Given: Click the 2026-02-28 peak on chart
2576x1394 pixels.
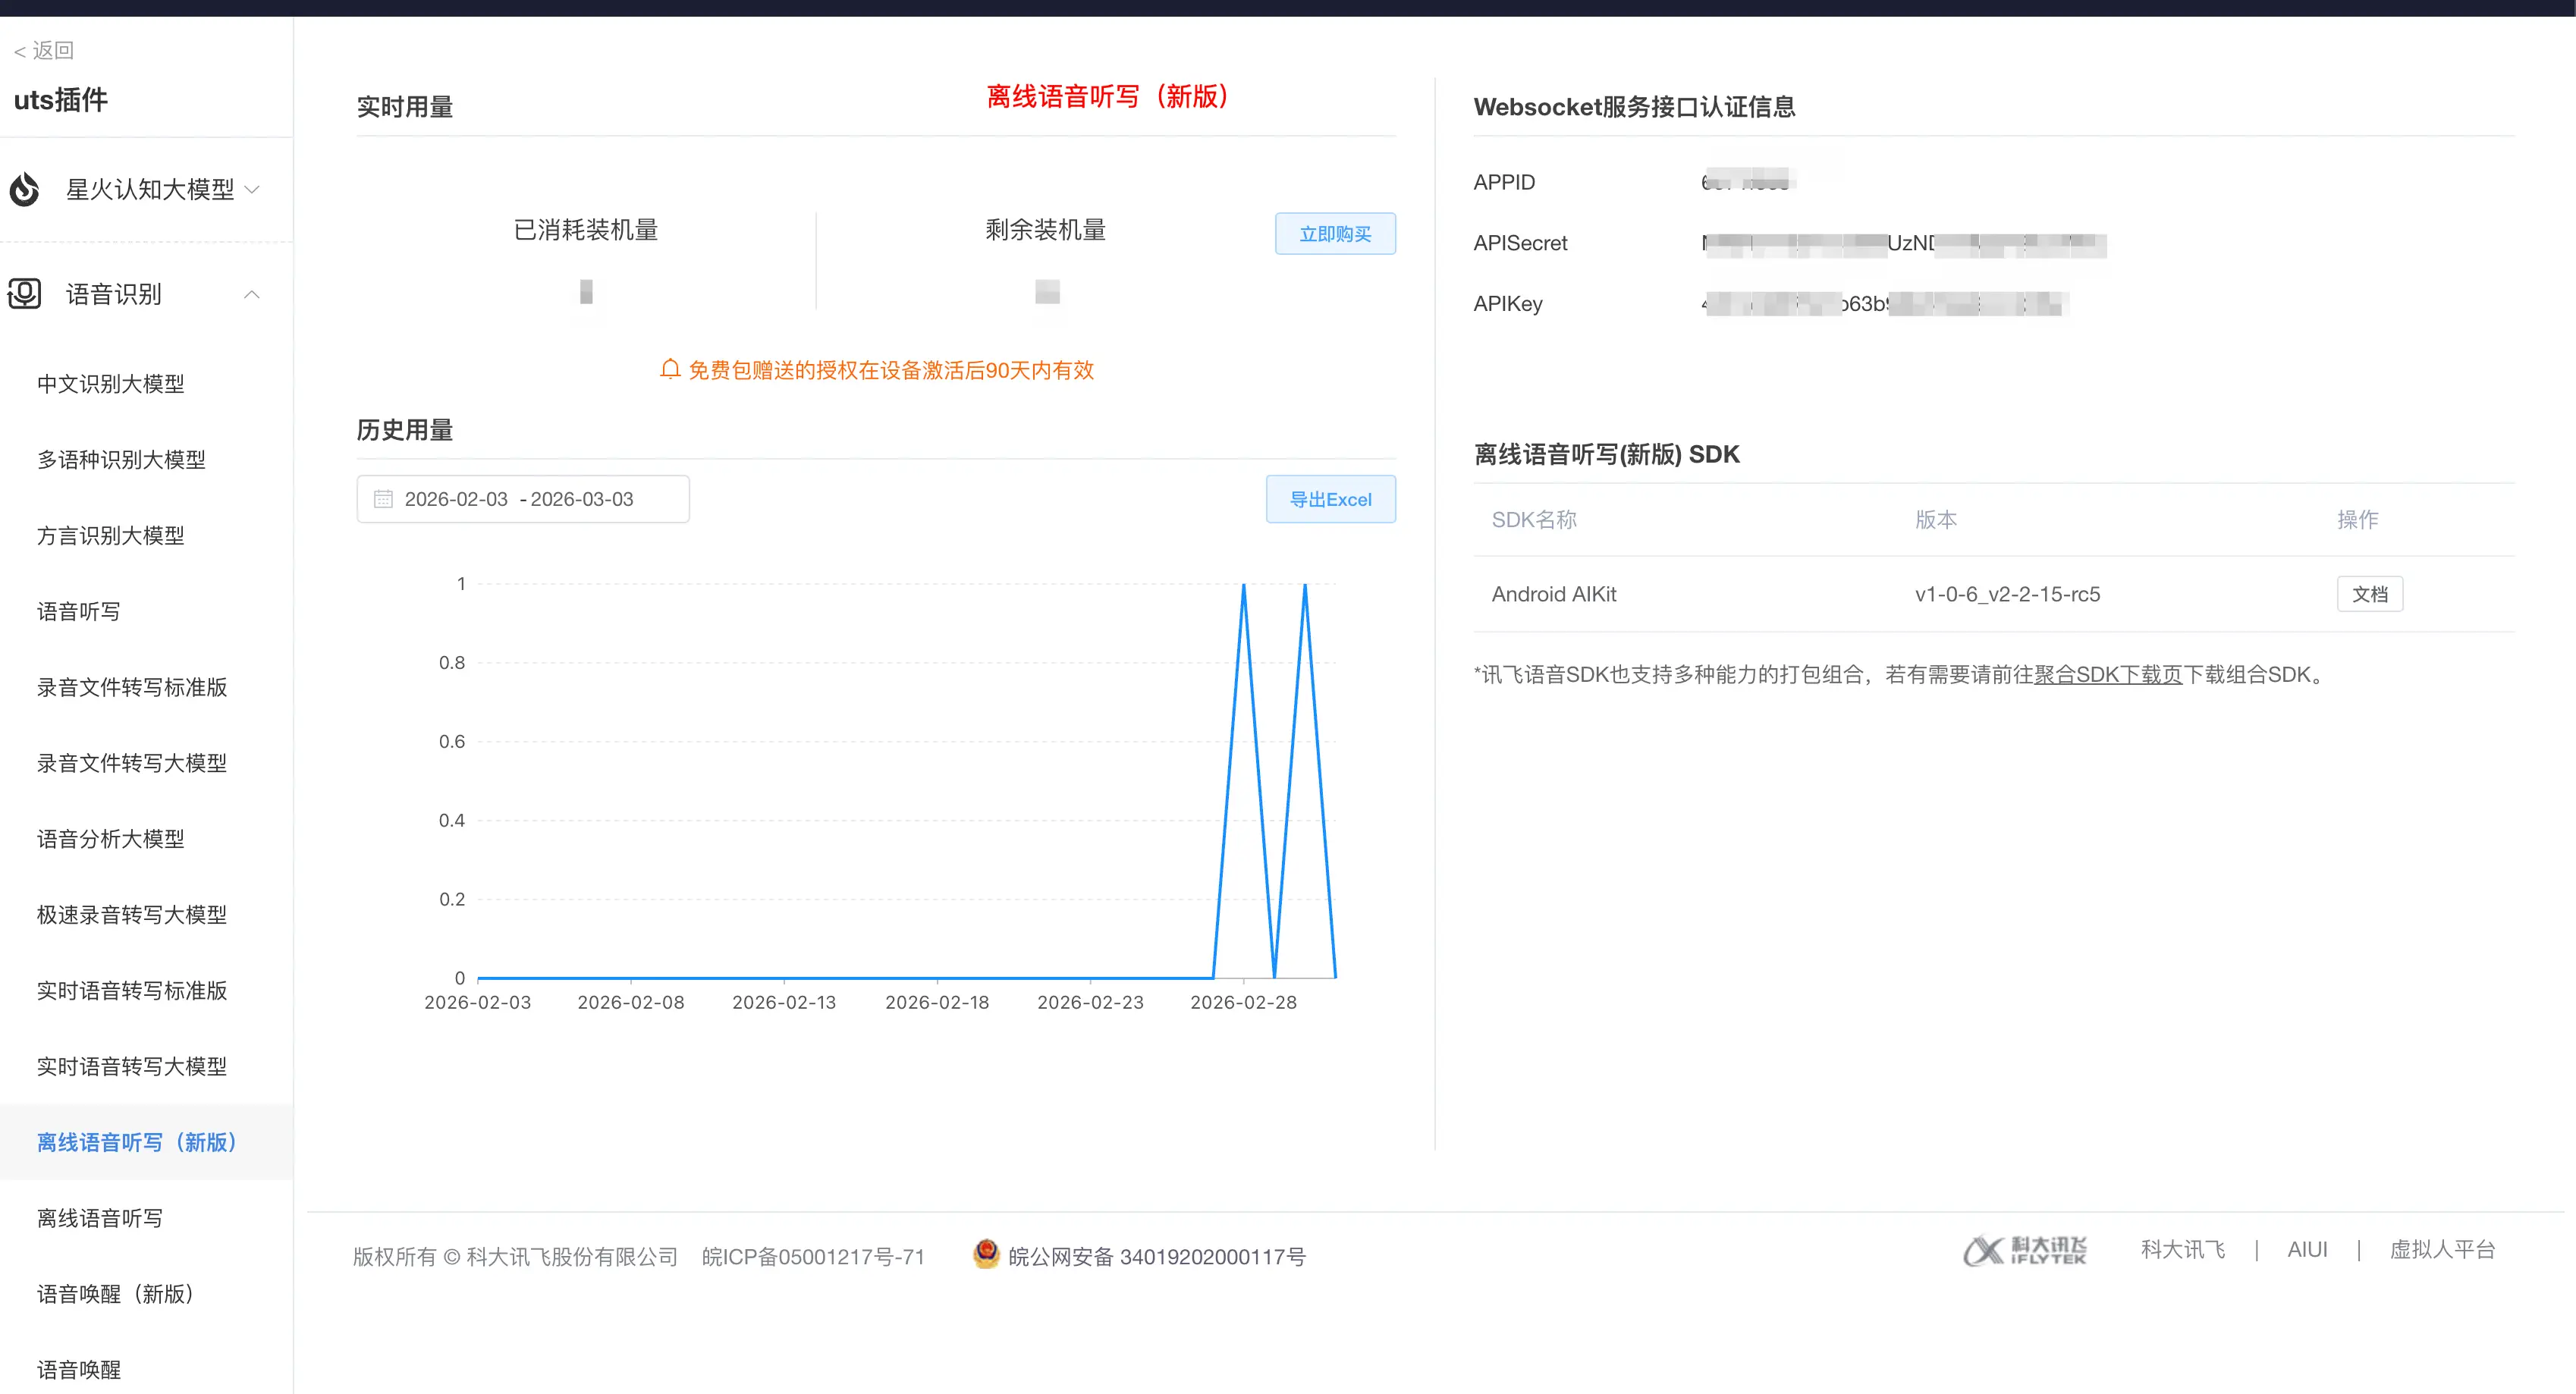Looking at the screenshot, I should point(1243,585).
